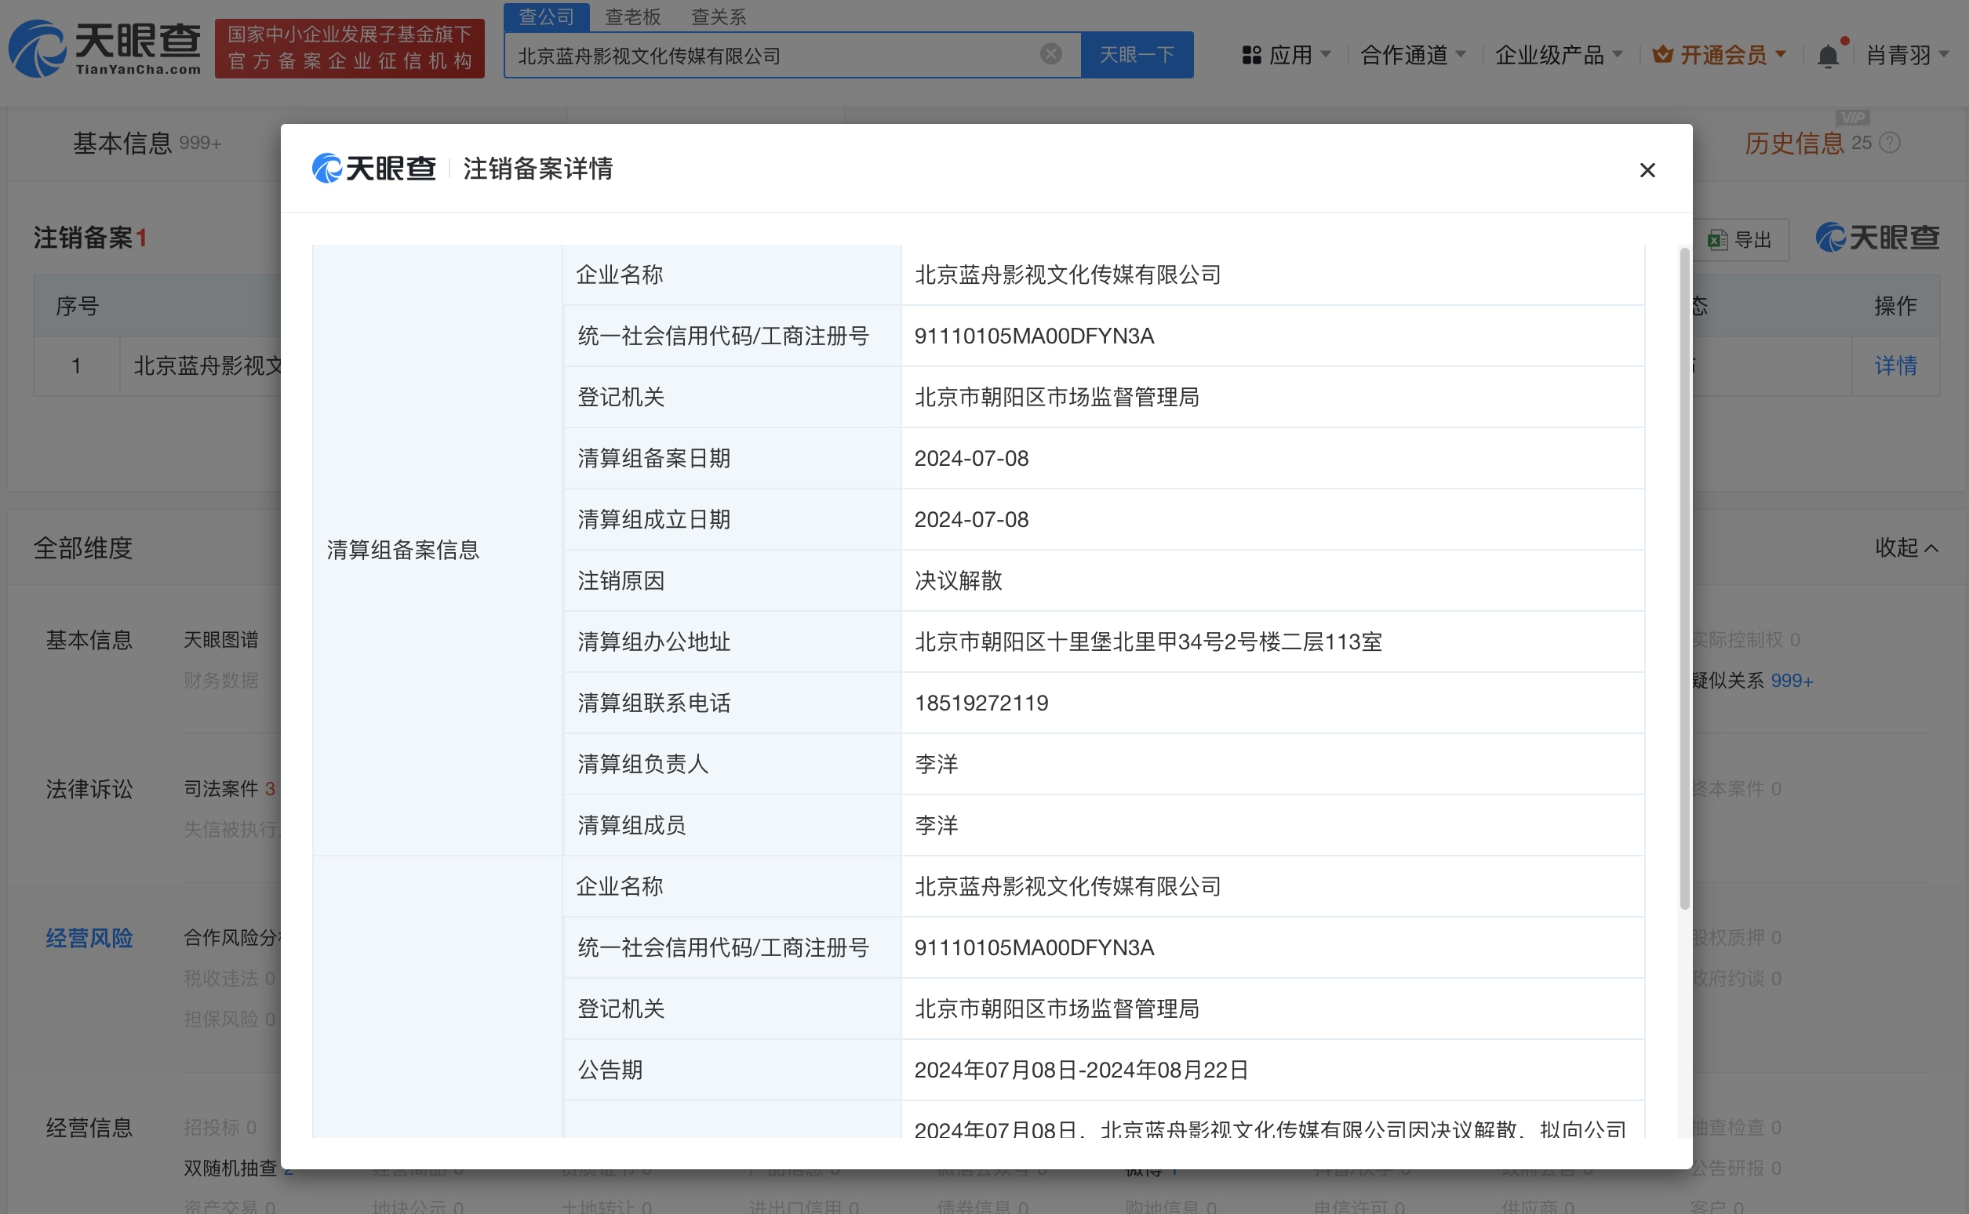This screenshot has width=1969, height=1214.
Task: Switch to the 查关系 tab
Action: pyautogui.click(x=717, y=17)
